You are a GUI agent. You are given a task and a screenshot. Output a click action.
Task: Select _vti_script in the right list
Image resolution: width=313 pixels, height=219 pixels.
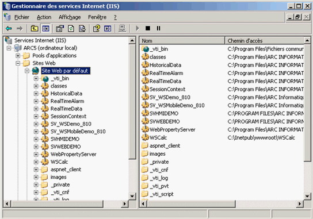pyautogui.click(x=162, y=194)
